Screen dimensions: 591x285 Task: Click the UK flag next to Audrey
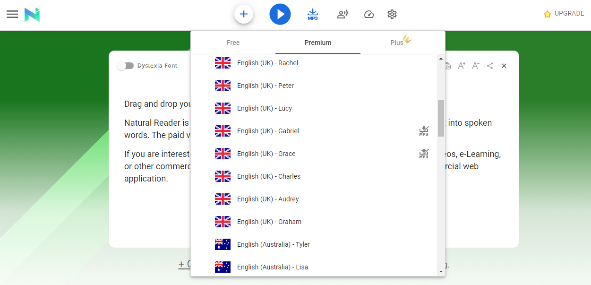tap(223, 199)
